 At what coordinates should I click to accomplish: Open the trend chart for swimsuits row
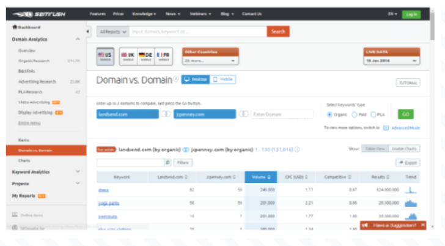point(411,216)
